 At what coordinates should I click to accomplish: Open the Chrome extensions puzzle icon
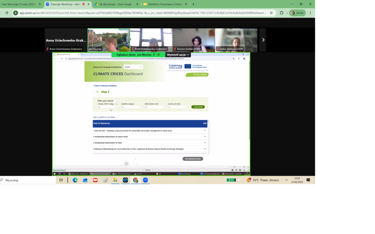point(282,13)
